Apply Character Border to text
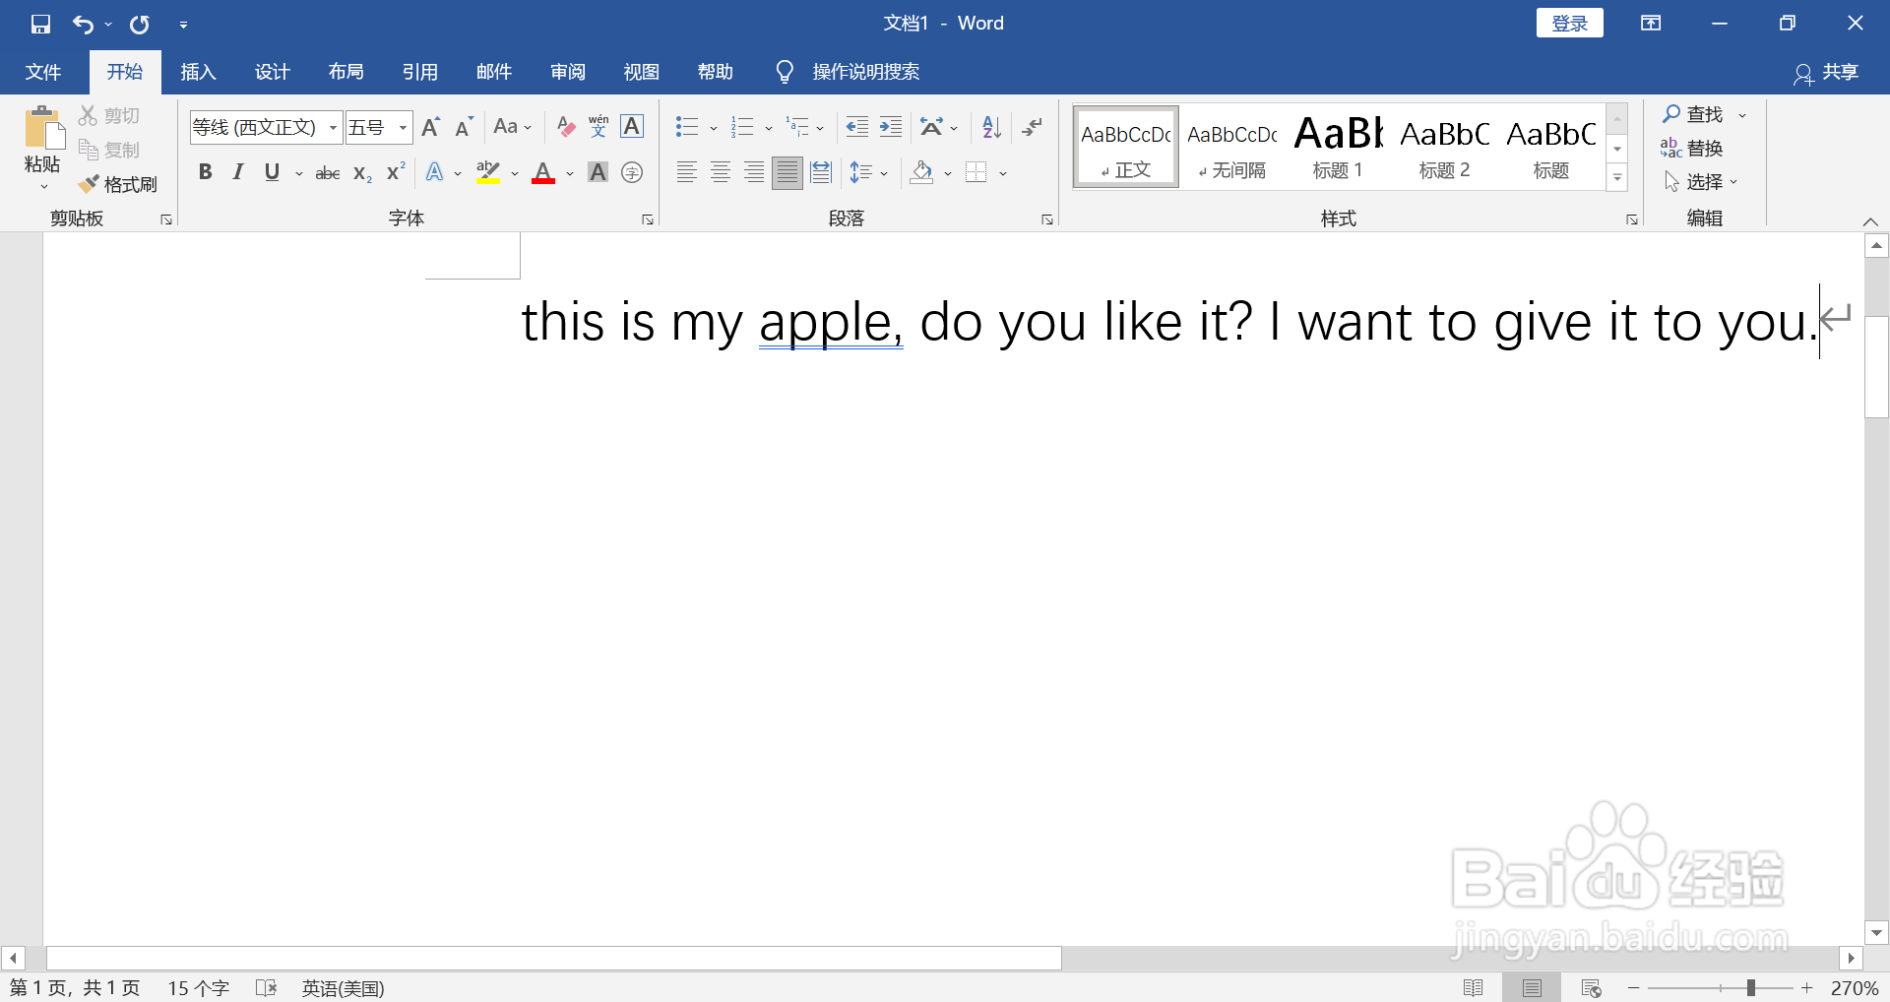 pos(632,127)
